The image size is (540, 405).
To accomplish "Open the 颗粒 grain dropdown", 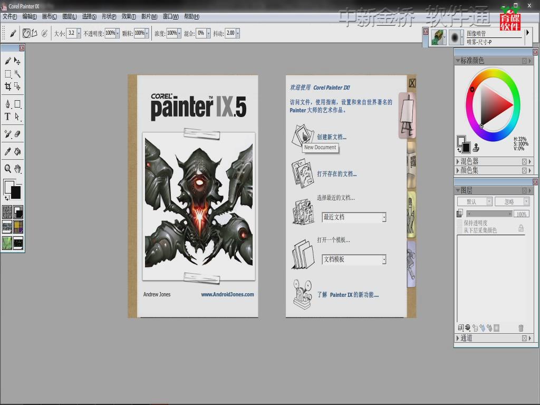I will tap(147, 33).
